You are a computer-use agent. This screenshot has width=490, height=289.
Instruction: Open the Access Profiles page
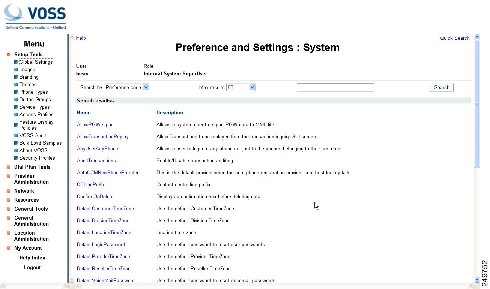click(36, 114)
